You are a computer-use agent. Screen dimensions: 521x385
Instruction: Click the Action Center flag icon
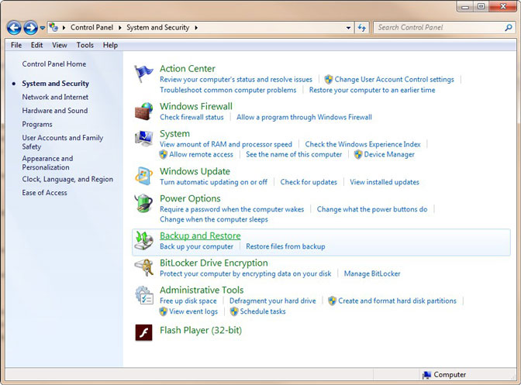pyautogui.click(x=143, y=74)
